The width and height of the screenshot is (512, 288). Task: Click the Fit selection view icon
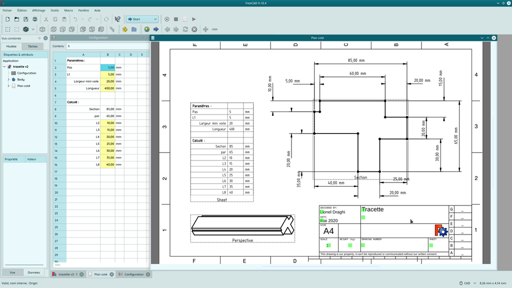(16, 29)
